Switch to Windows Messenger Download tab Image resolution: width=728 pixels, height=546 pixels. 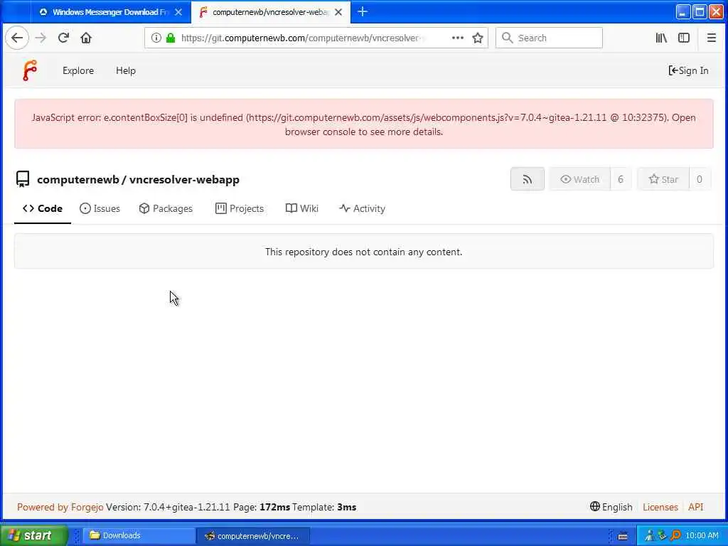click(x=110, y=12)
